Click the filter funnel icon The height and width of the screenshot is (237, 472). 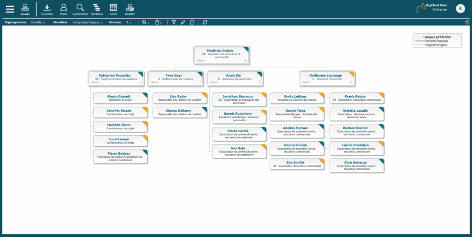click(174, 22)
